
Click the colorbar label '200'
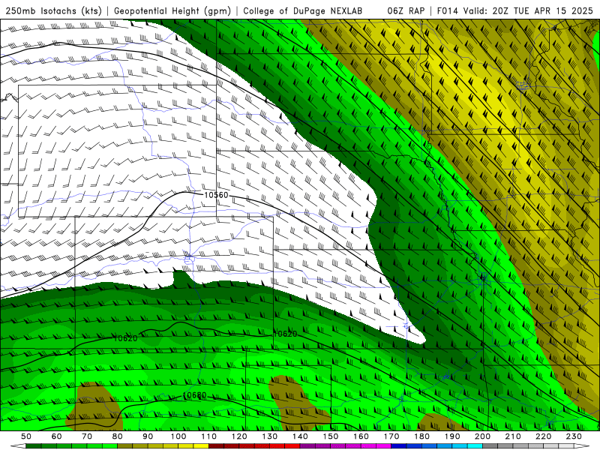[483, 436]
